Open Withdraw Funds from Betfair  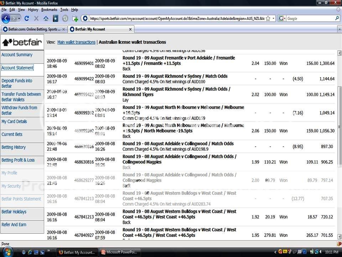pyautogui.click(x=19, y=110)
